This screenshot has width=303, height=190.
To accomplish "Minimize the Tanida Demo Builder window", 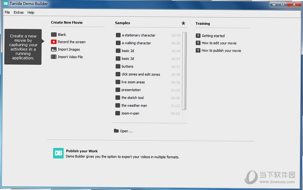I will tap(274, 4).
